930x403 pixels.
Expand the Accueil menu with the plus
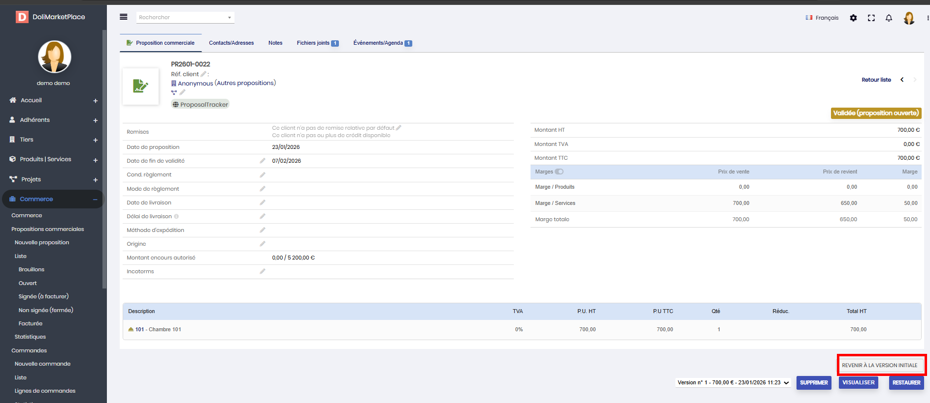[x=96, y=101]
